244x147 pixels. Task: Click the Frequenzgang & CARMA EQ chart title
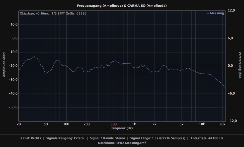(122, 5)
